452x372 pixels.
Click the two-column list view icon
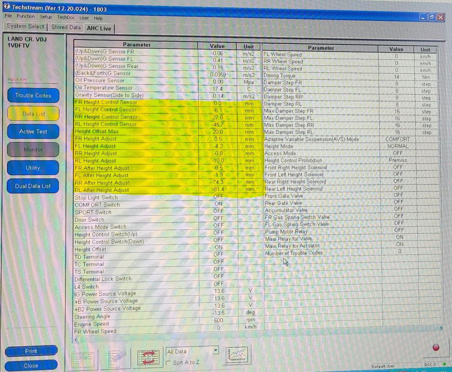pos(83,360)
